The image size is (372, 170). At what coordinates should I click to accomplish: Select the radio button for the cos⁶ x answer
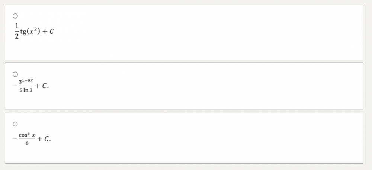tap(15, 124)
